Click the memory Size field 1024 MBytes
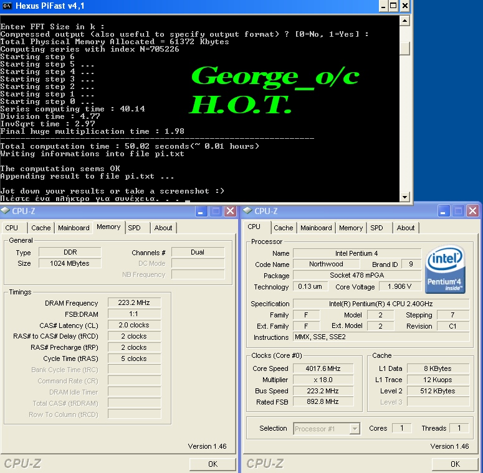Screen dimensions: 483x473 click(70, 263)
